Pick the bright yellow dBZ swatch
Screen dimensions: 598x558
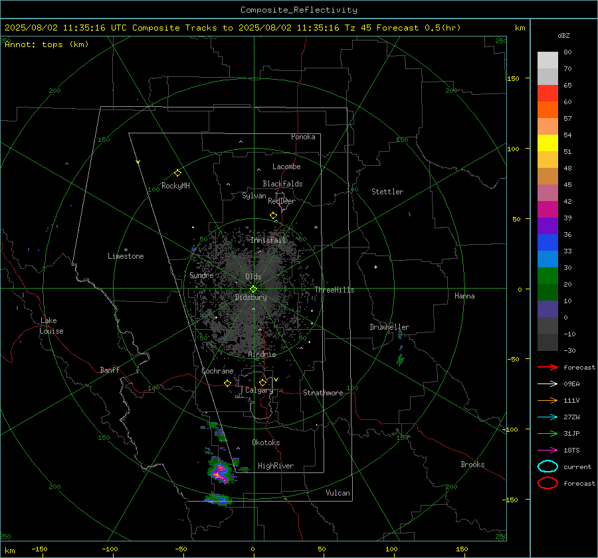(x=548, y=143)
